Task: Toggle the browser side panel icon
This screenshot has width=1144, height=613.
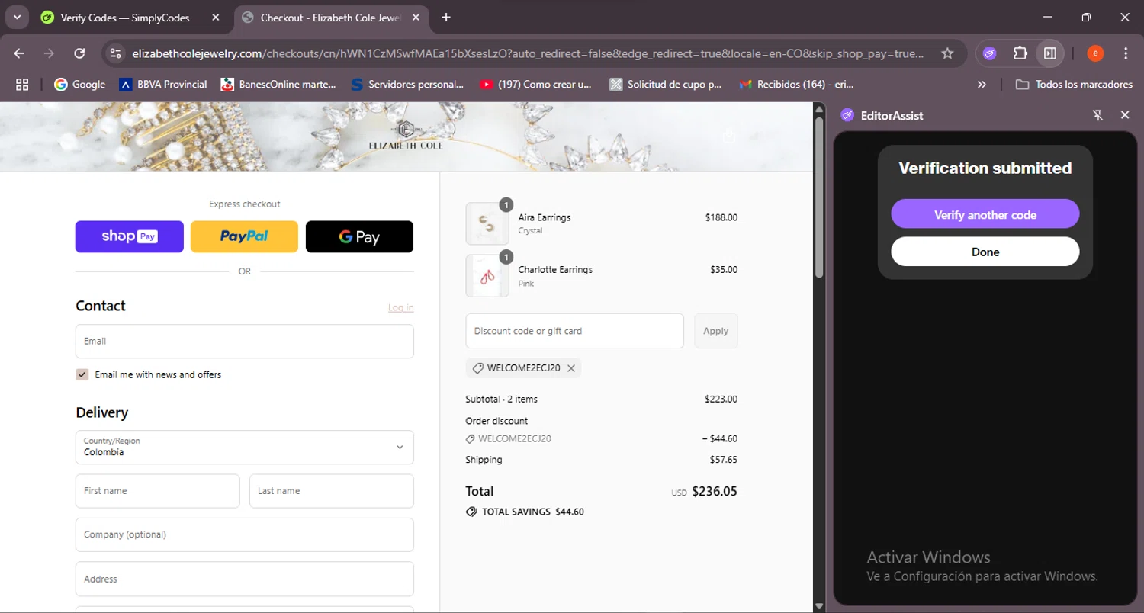Action: 1050,53
